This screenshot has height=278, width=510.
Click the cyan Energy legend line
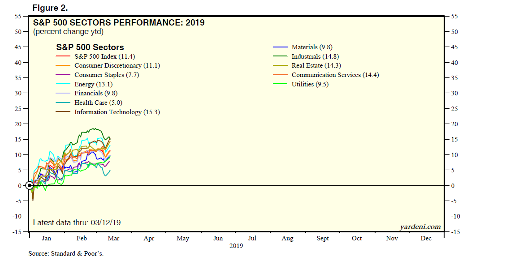[63, 84]
